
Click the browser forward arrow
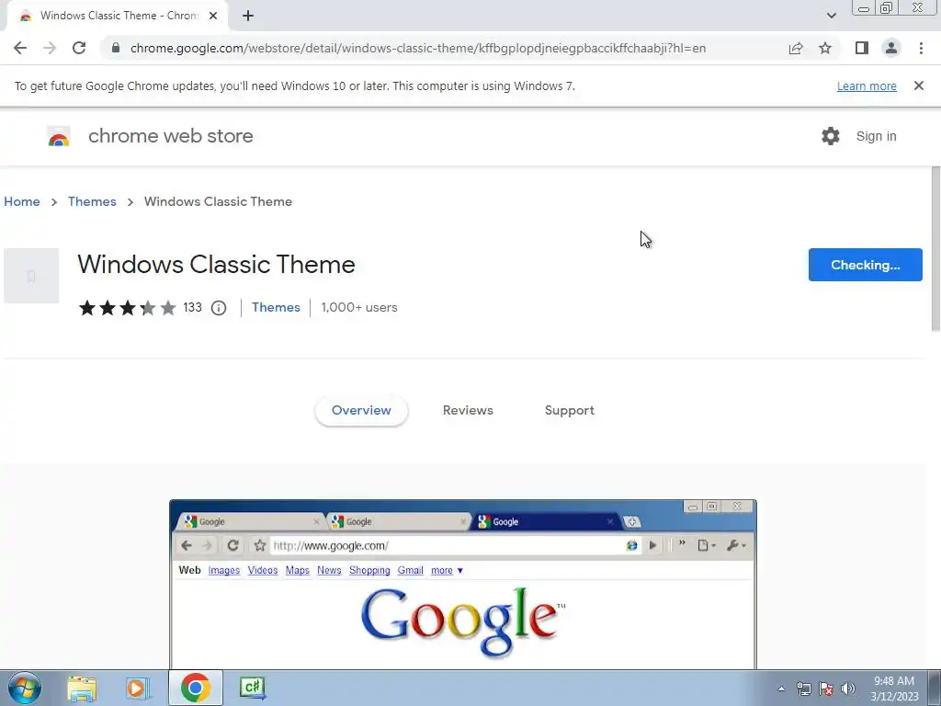pyautogui.click(x=50, y=48)
